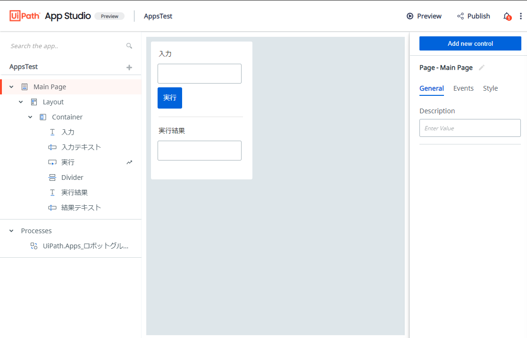Select 入力テキスト item in tree

[81, 147]
